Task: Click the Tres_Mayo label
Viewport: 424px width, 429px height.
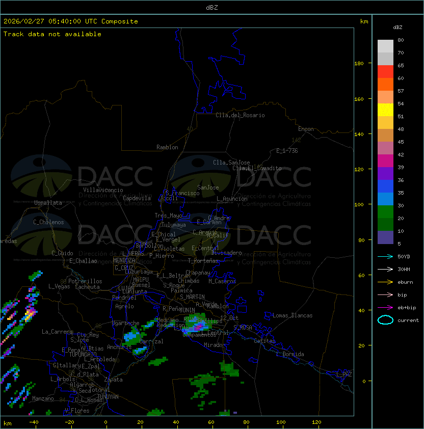Action: 168,216
